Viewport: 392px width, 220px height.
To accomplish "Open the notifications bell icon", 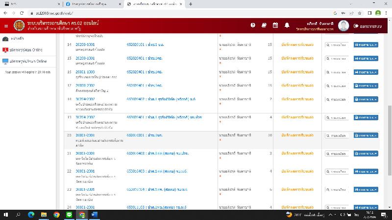I will click(x=287, y=25).
